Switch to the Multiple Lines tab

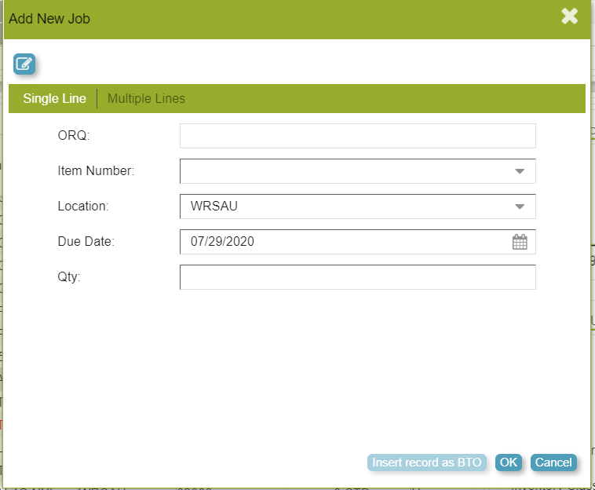tap(146, 99)
